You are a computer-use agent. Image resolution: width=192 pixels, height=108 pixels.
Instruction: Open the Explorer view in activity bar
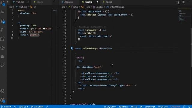coord(2,3)
